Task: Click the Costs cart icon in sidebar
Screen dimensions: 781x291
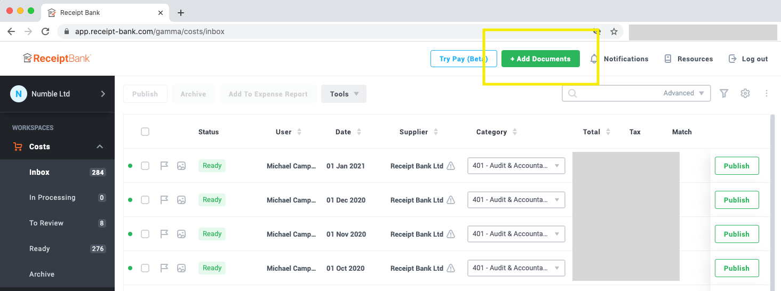Action: pyautogui.click(x=18, y=147)
